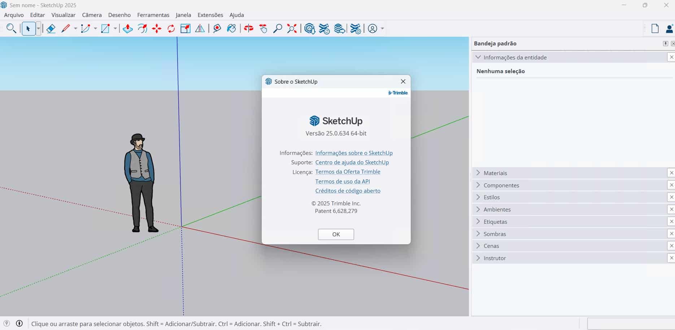Viewport: 675px width, 330px height.
Task: Collapse the Informações da entidade panel
Action: (478, 57)
